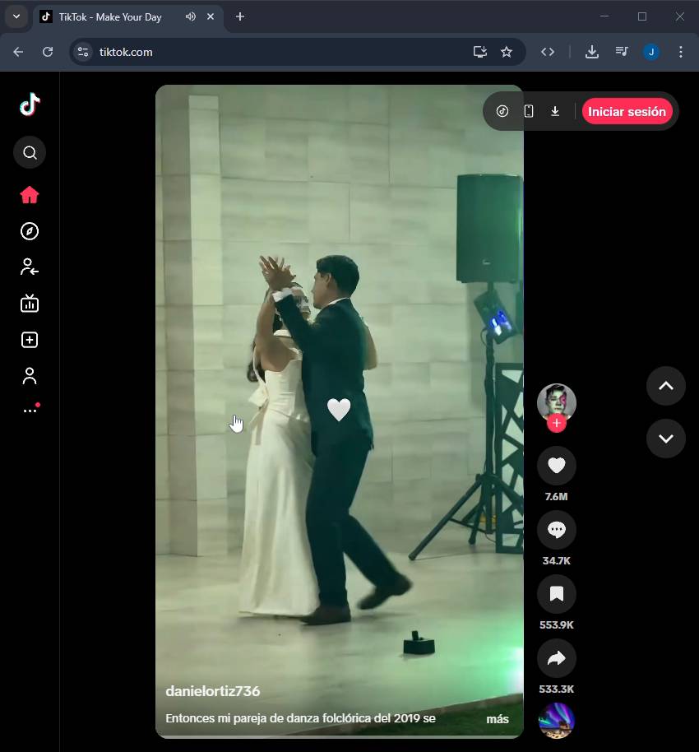Open the LIVE TV icon in the sidebar

[x=30, y=304]
